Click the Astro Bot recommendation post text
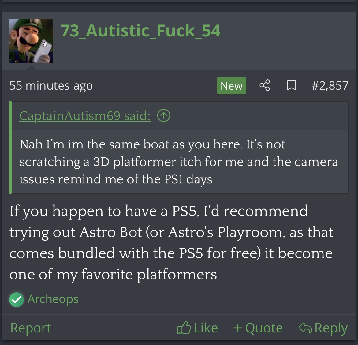This screenshot has height=345, width=358. click(171, 242)
